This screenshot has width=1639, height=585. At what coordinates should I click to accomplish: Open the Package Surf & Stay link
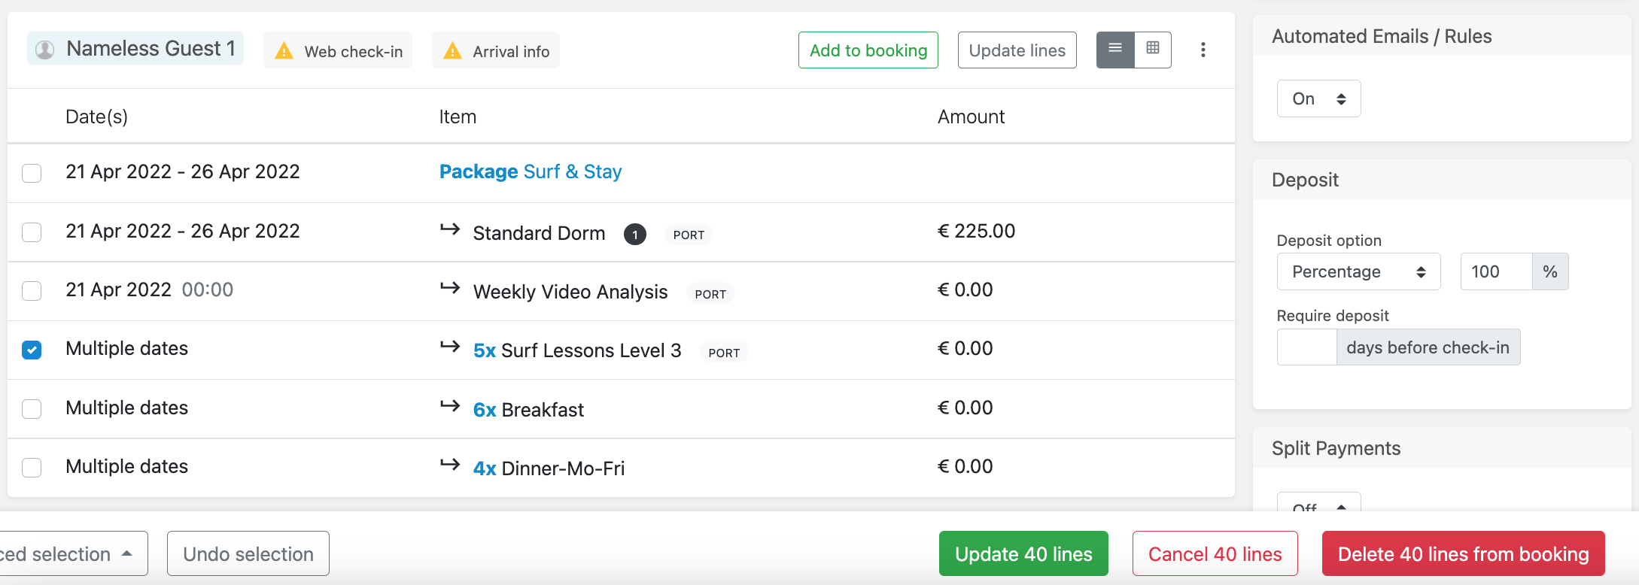pyautogui.click(x=531, y=171)
